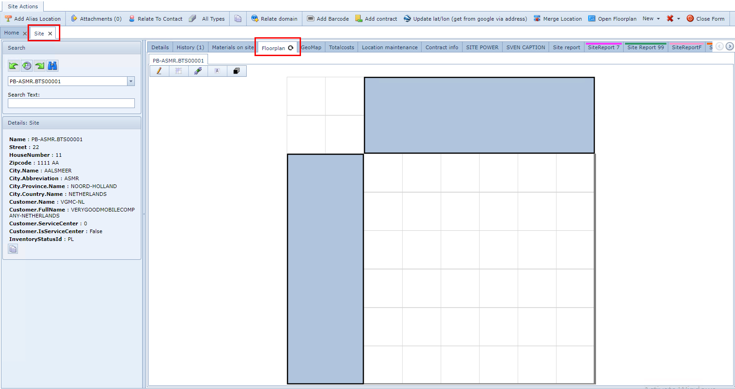Click the Details: Site panel header
735x389 pixels.
[x=72, y=123]
